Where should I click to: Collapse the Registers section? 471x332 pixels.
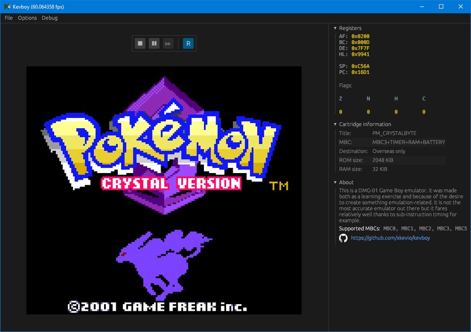click(x=335, y=28)
